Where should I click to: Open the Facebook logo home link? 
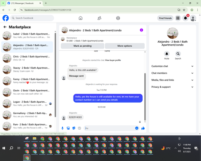[x=6, y=18]
